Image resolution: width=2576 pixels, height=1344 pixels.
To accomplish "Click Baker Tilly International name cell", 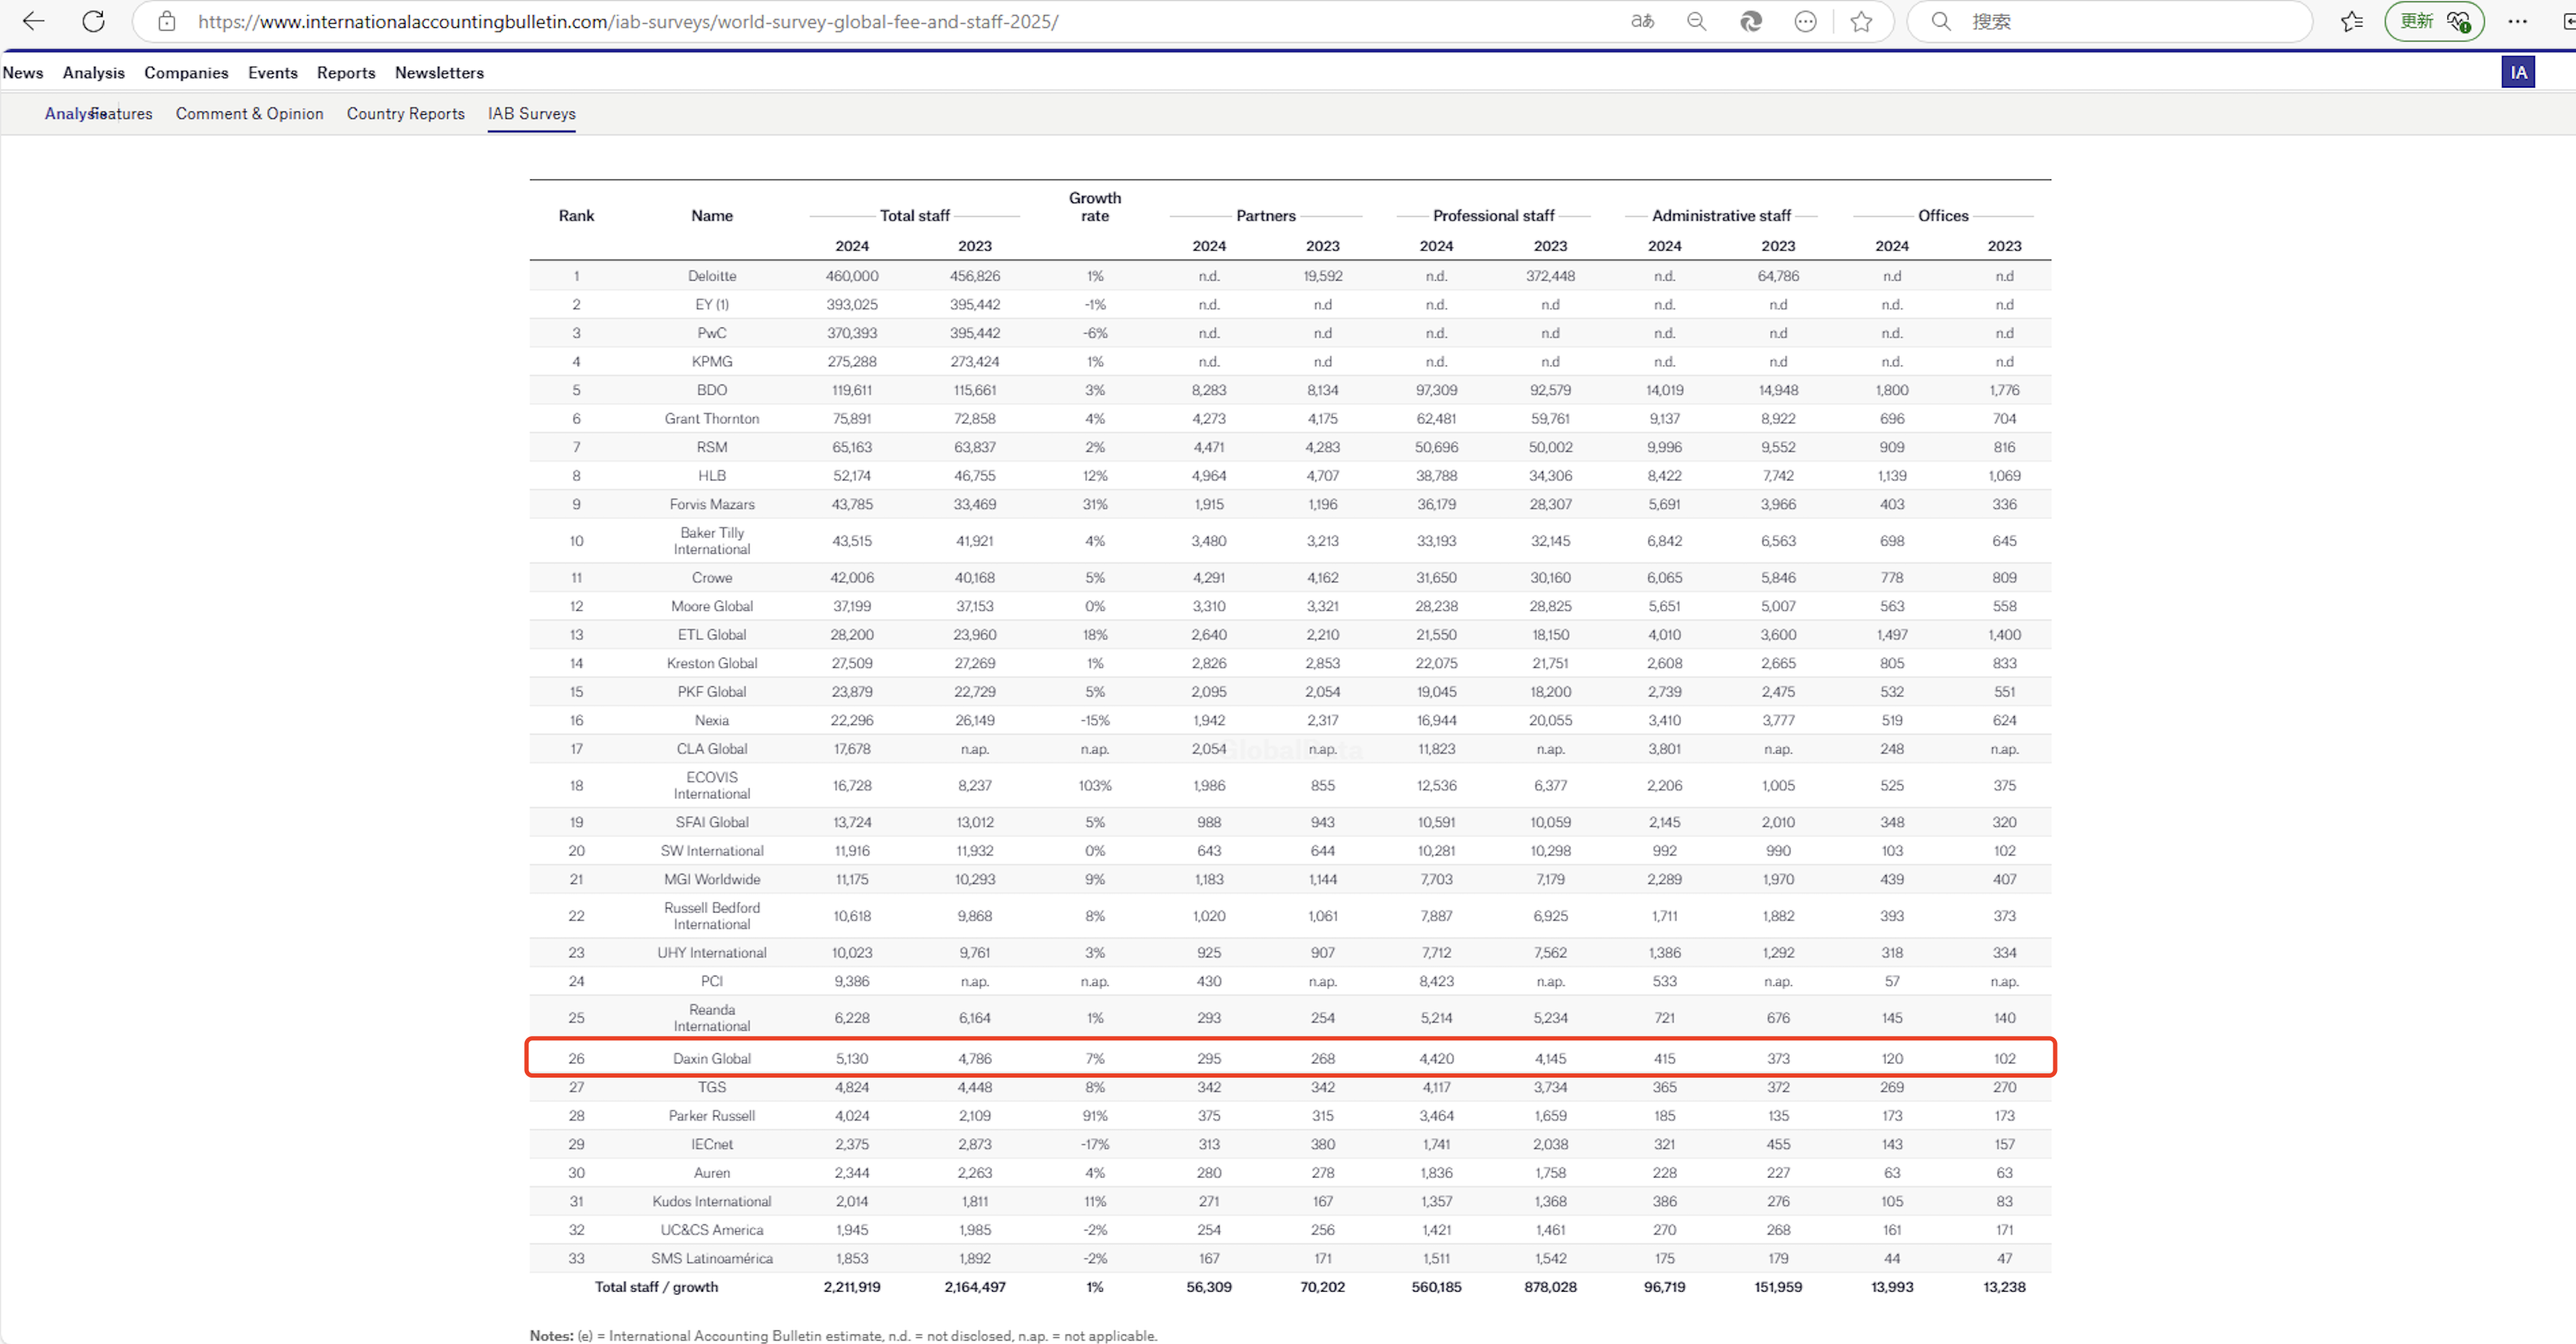I will (x=712, y=541).
